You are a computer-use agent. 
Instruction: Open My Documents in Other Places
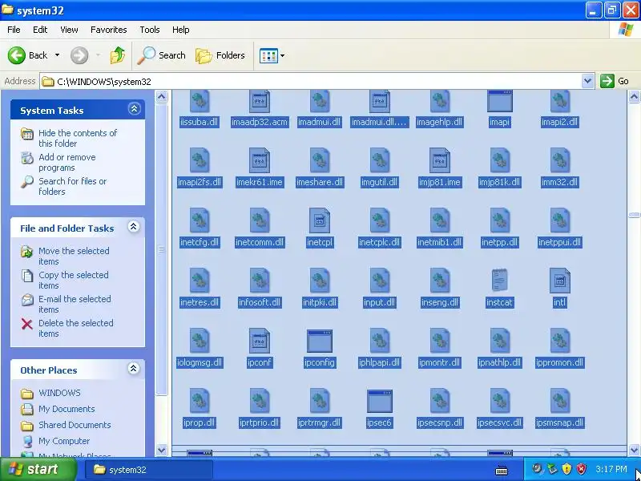(67, 409)
